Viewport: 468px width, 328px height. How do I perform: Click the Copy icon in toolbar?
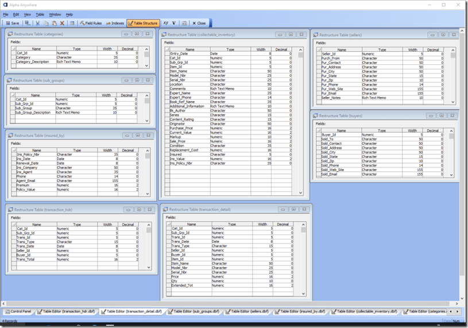click(x=47, y=23)
